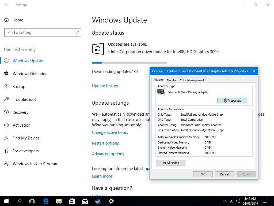Click the update download progress bar

(x=130, y=62)
